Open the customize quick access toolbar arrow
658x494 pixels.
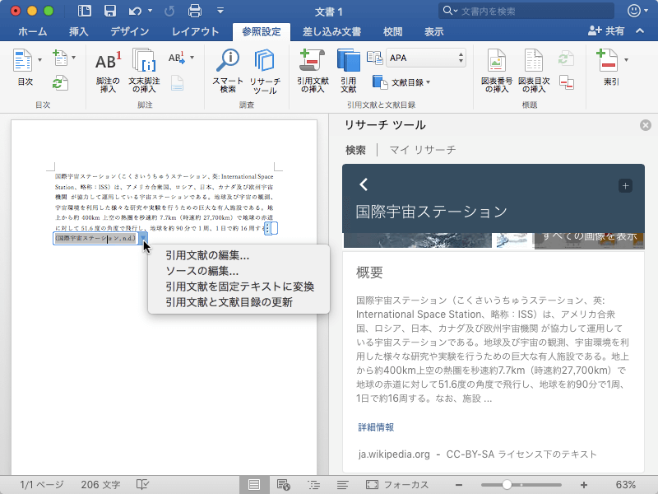coord(220,11)
